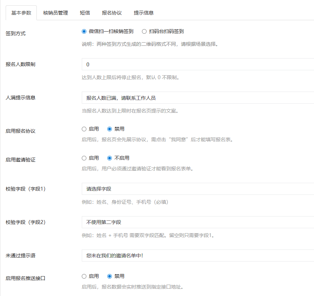Click the 启用邀请验证 field label
The image size is (314, 296).
click(x=21, y=160)
